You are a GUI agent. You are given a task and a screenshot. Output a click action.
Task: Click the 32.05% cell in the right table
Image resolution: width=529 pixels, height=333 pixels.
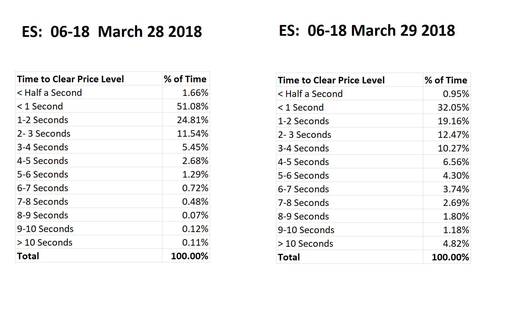[447, 107]
